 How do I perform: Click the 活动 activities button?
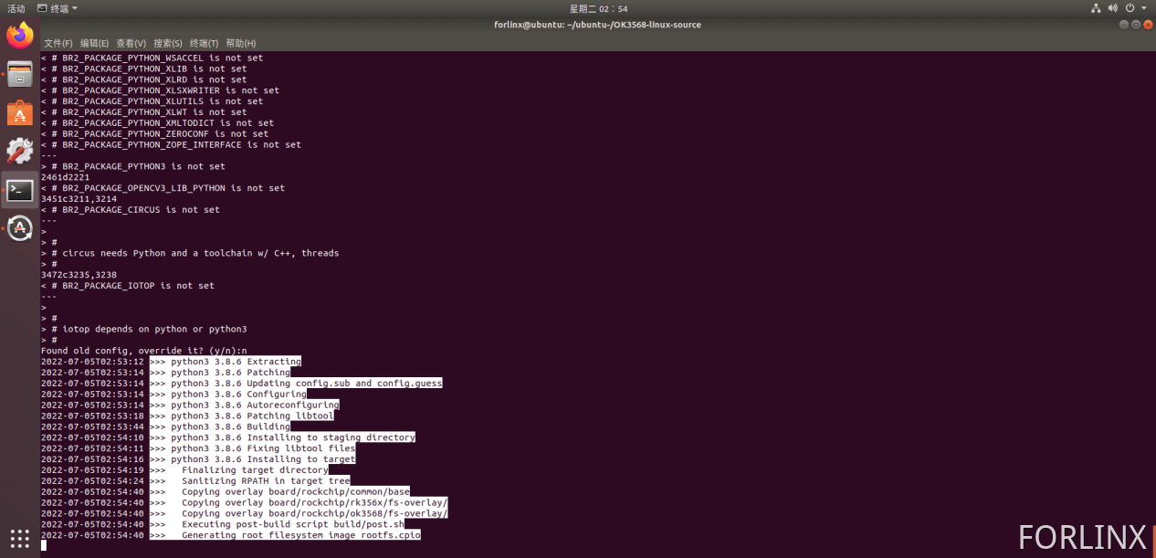16,8
